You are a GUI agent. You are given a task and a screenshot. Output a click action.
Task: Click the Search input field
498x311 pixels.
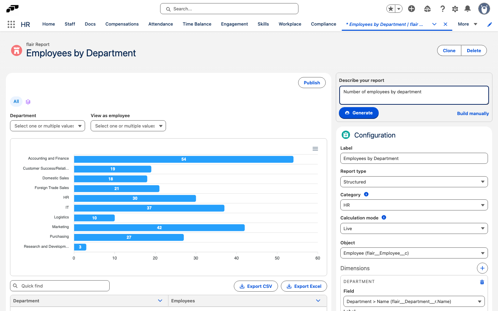(229, 9)
